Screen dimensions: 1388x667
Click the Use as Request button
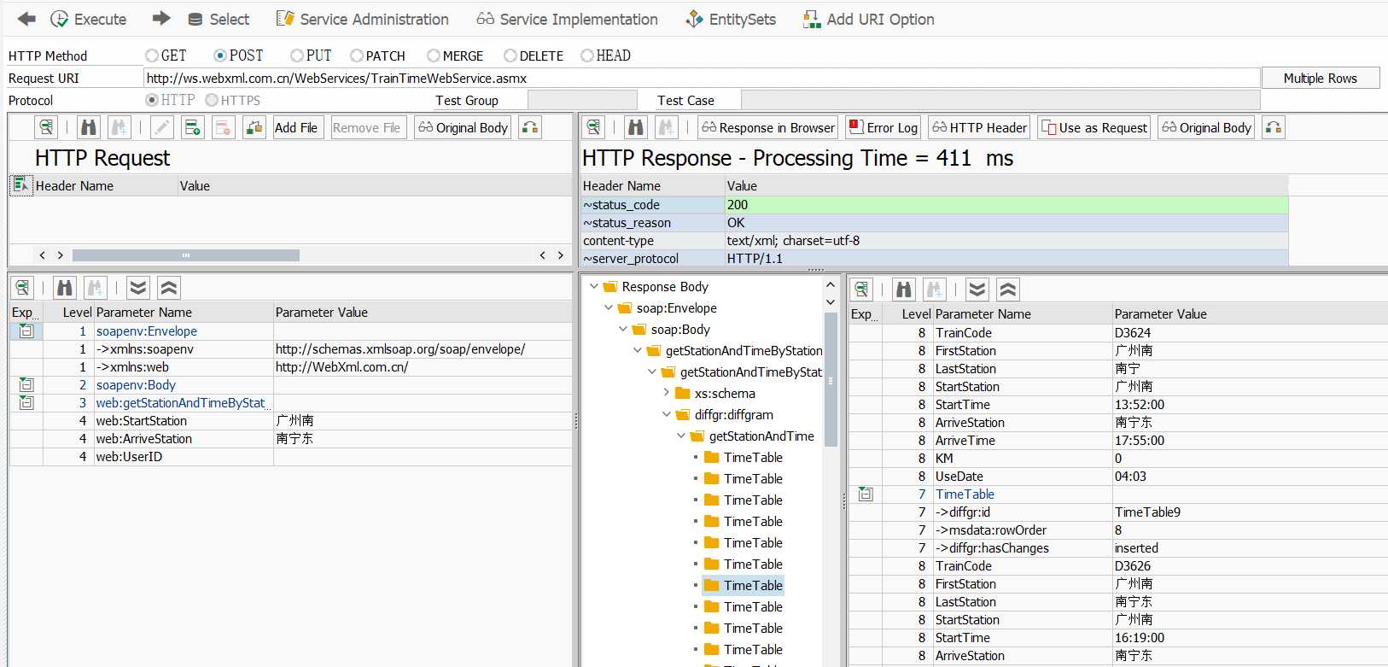[1094, 127]
